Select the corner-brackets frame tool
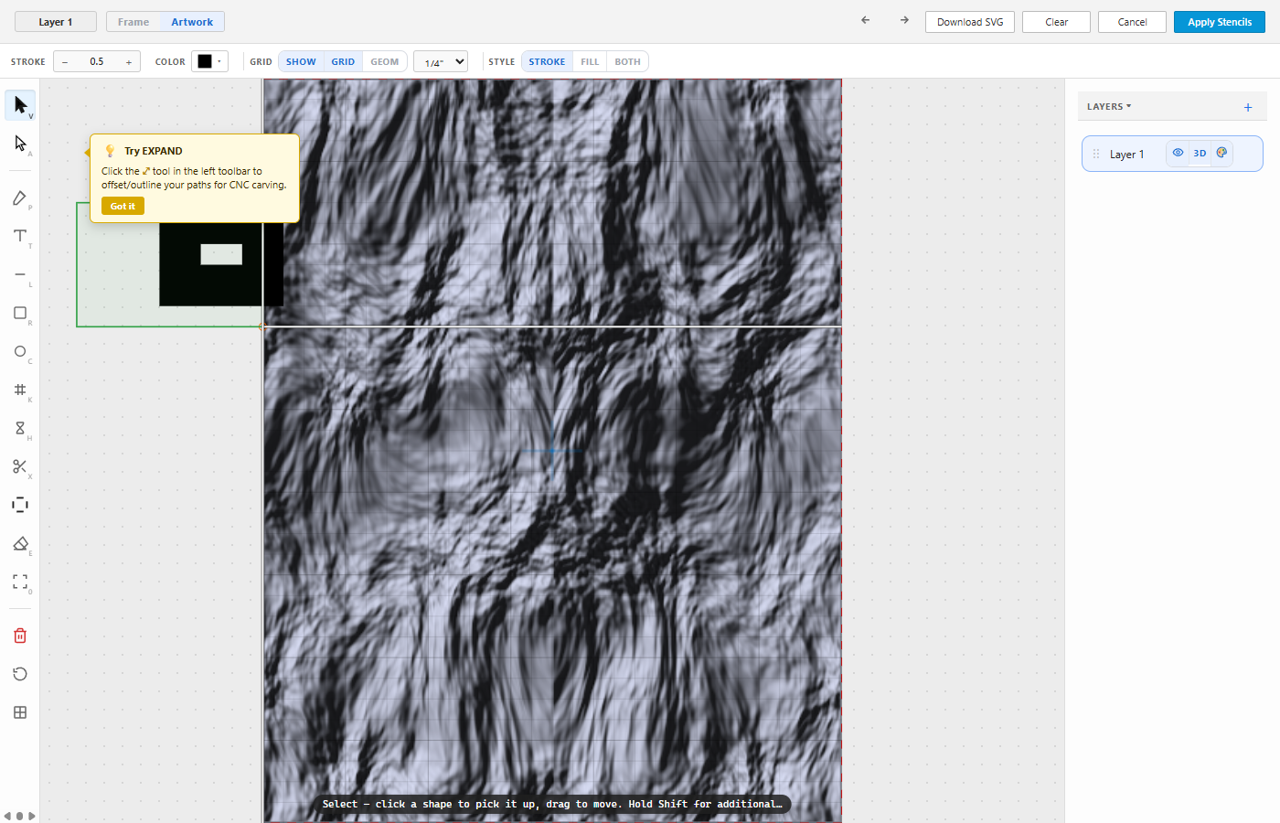 (20, 582)
